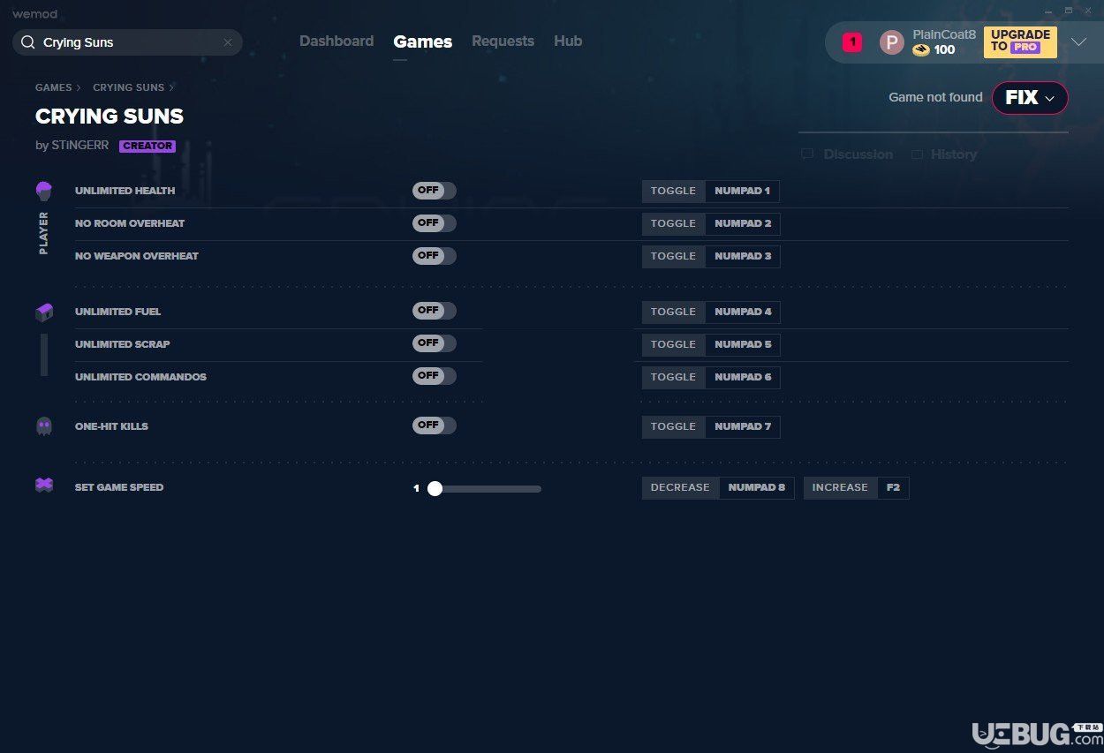Image resolution: width=1104 pixels, height=753 pixels.
Task: Enable No Room Overheat
Action: [435, 223]
